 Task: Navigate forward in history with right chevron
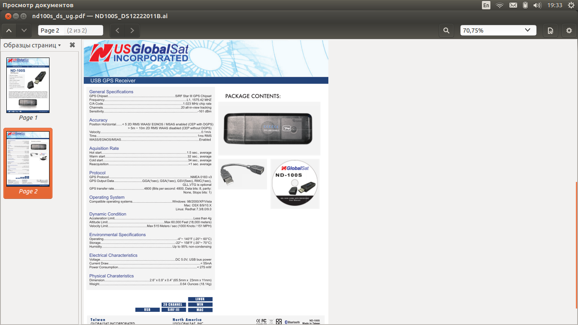pos(132,30)
